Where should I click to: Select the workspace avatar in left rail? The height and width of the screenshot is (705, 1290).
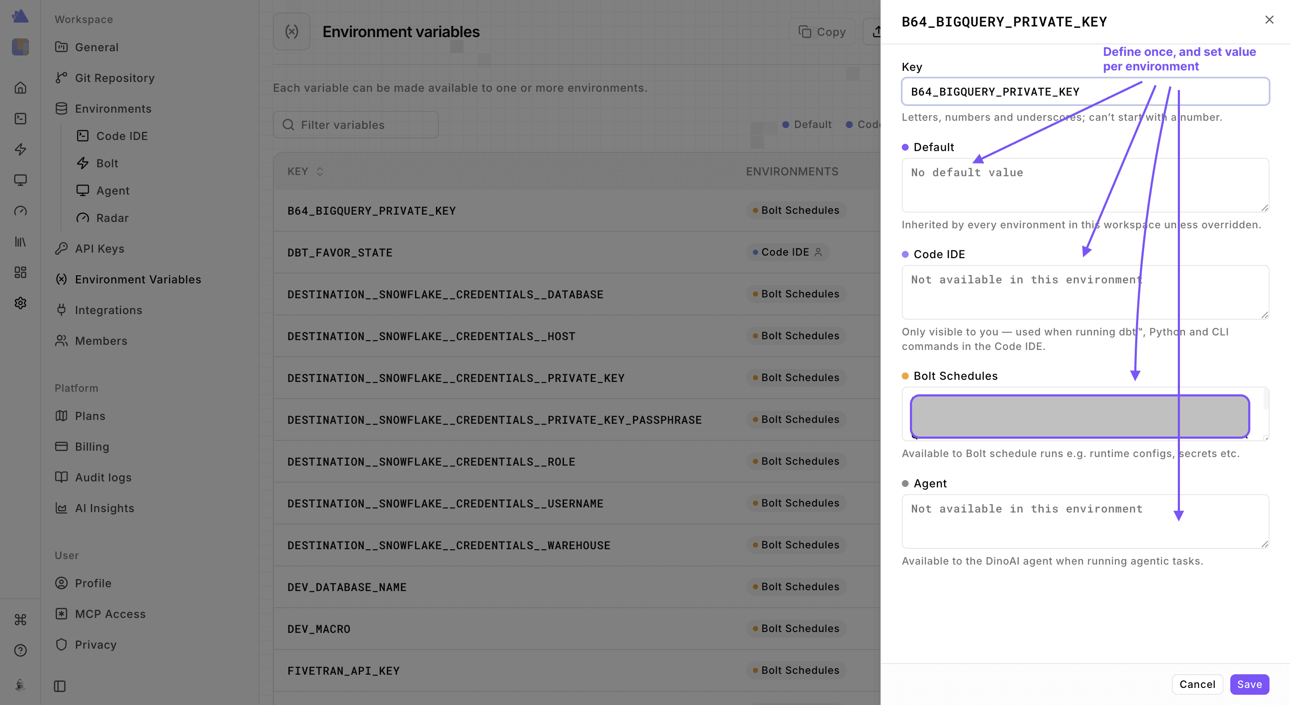click(x=20, y=47)
